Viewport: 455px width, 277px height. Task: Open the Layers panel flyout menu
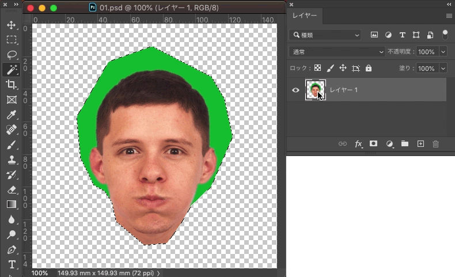[x=449, y=16]
